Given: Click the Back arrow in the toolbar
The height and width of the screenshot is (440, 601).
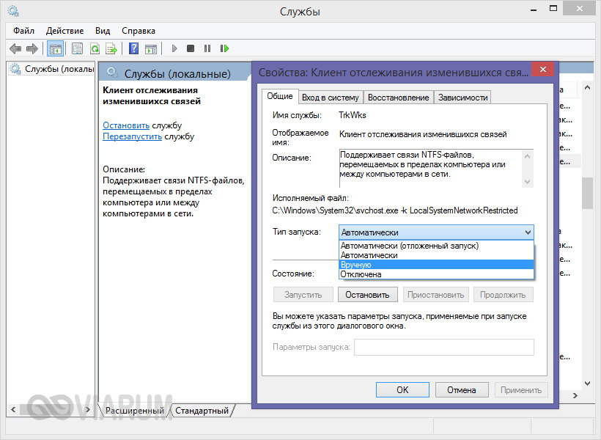Looking at the screenshot, I should pyautogui.click(x=15, y=48).
